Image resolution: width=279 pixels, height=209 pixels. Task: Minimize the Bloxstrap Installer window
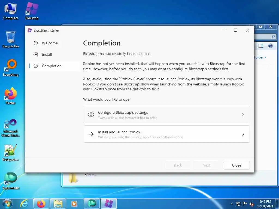click(224, 30)
